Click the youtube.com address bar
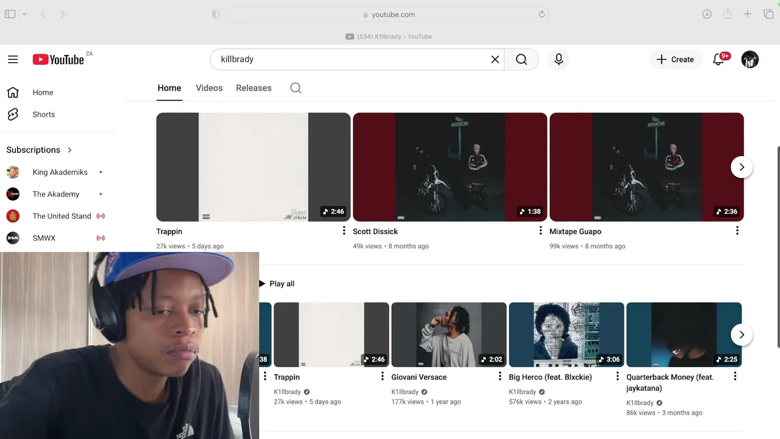The height and width of the screenshot is (439, 780). click(389, 14)
